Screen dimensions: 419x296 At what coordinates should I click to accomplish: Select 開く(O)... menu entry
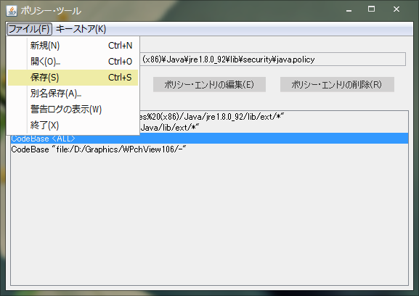73,62
